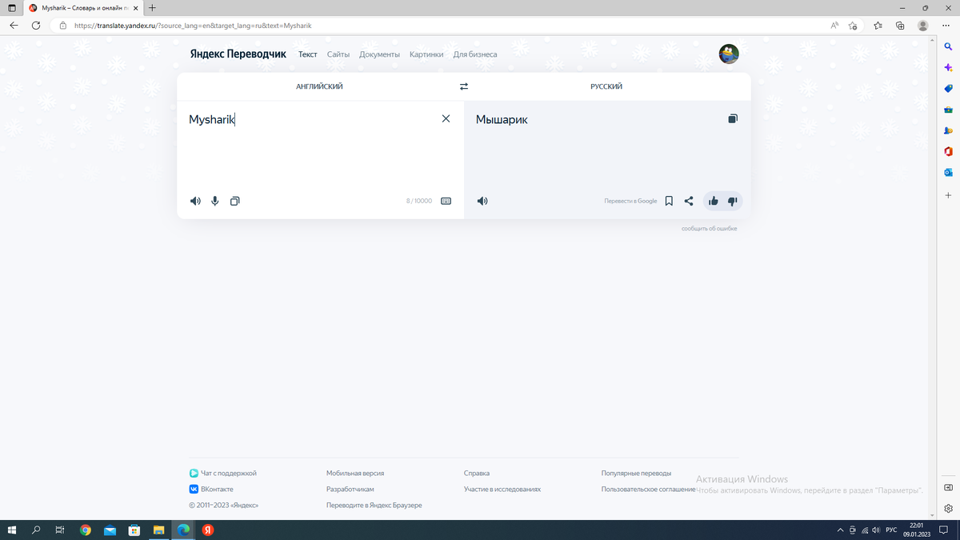Image resolution: width=960 pixels, height=540 pixels.
Task: Open Office icon in Edge sidebar
Action: (x=948, y=151)
